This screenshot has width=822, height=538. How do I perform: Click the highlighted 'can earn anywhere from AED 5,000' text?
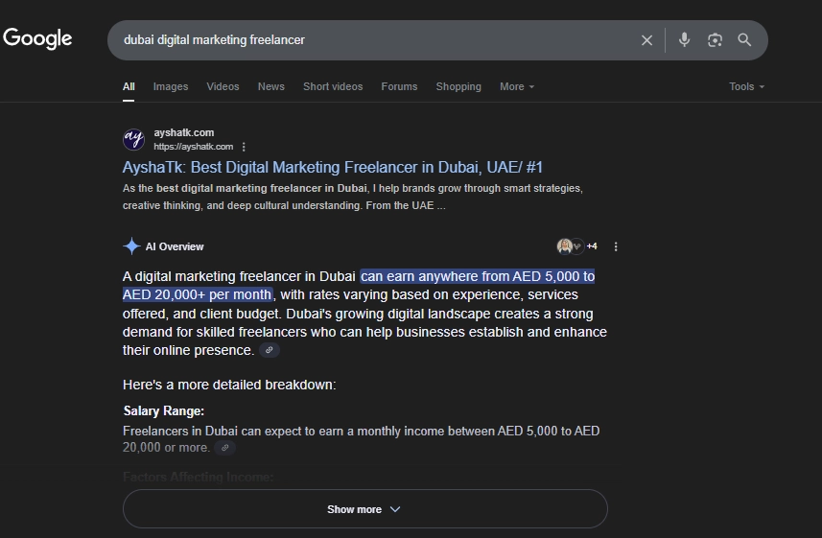pos(478,276)
